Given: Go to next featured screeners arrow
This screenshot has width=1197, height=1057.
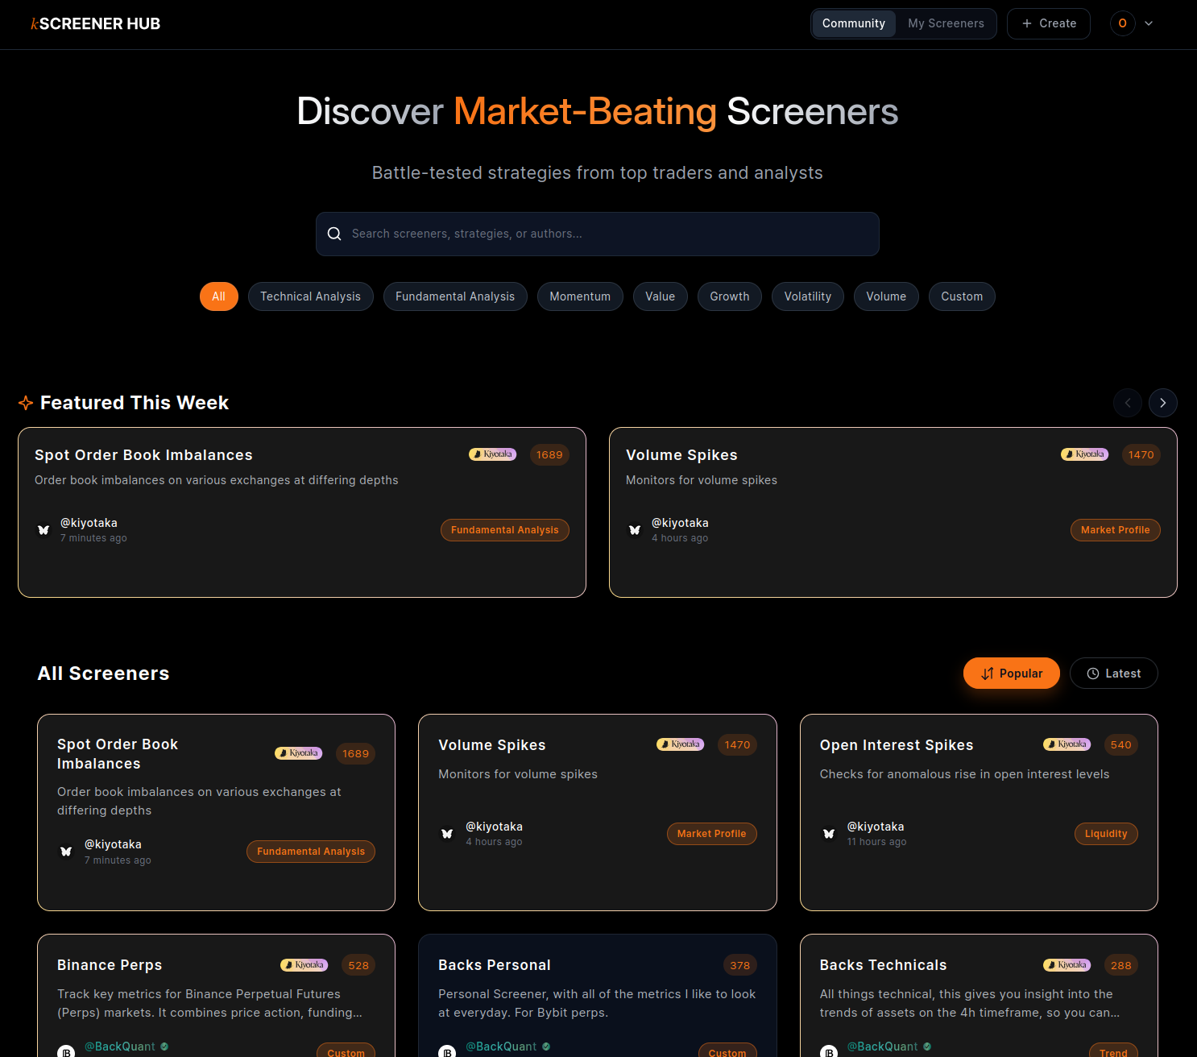Looking at the screenshot, I should click(1162, 403).
